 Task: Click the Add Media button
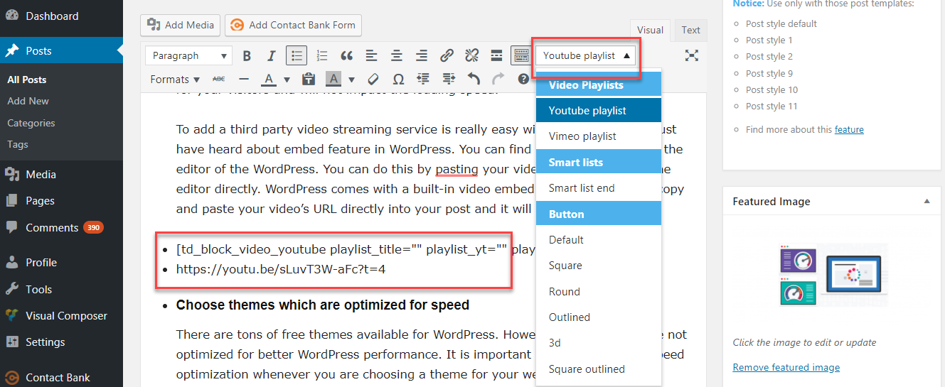pyautogui.click(x=181, y=25)
